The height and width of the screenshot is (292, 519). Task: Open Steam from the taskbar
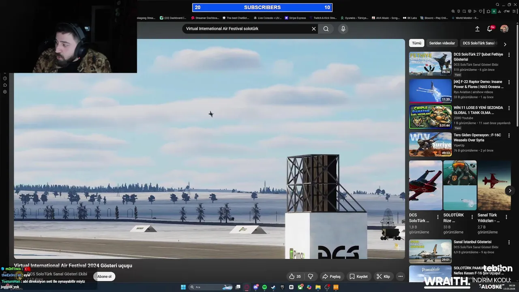(x=273, y=287)
